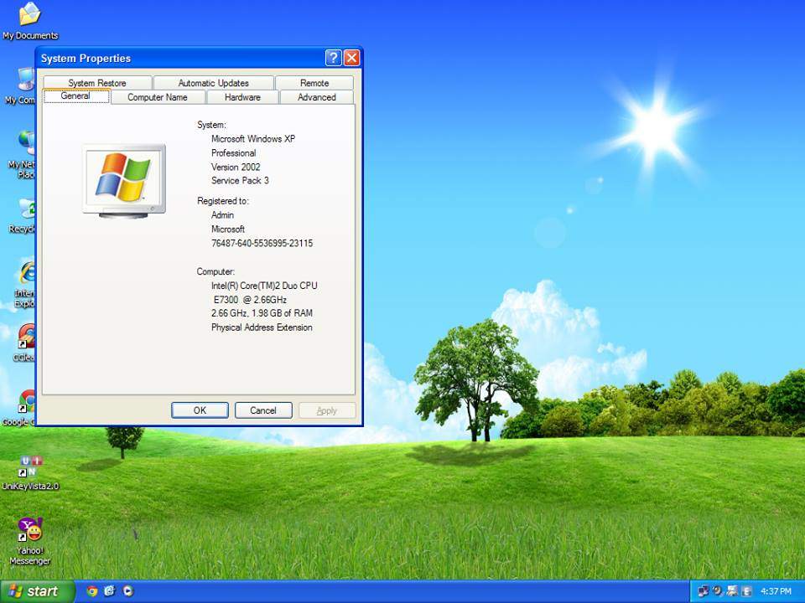
Task: Open the Yahoo! Messenger desktop shortcut
Action: (29, 530)
